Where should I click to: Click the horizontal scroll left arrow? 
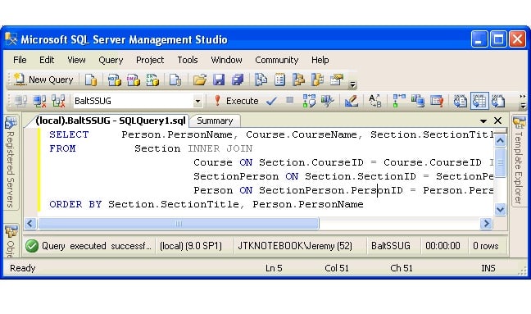point(30,224)
